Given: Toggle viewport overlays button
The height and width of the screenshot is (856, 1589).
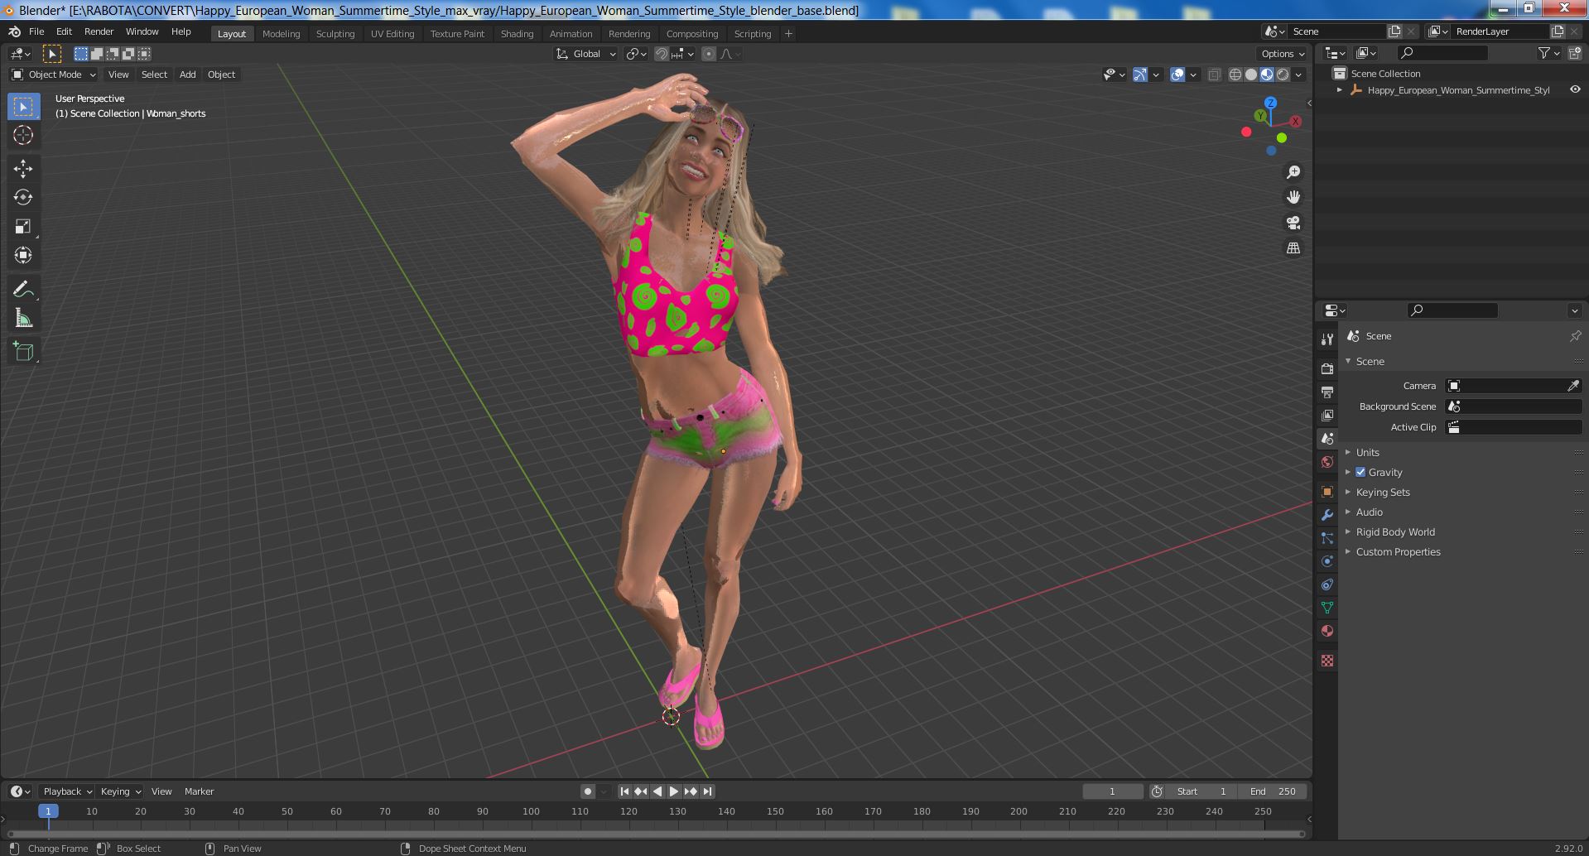Looking at the screenshot, I should (1177, 75).
